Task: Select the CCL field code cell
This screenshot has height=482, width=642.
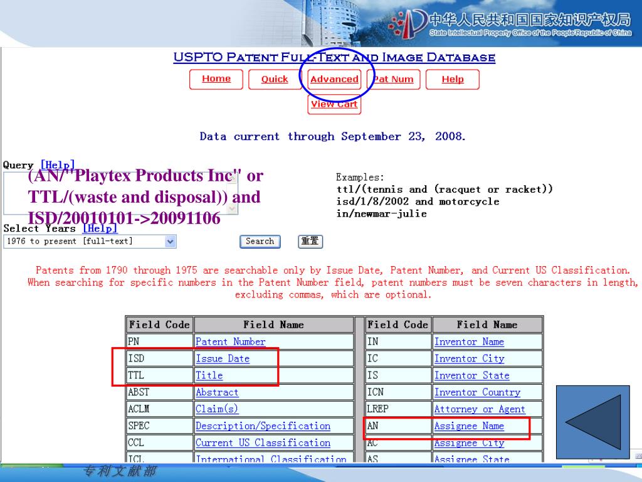Action: point(159,442)
